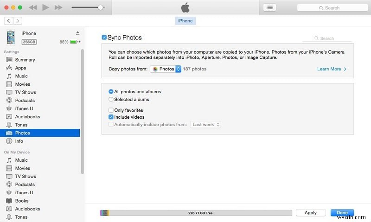Click the Settings Movies film icon
Image resolution: width=371 pixels, height=222 pixels.
pyautogui.click(x=9, y=84)
